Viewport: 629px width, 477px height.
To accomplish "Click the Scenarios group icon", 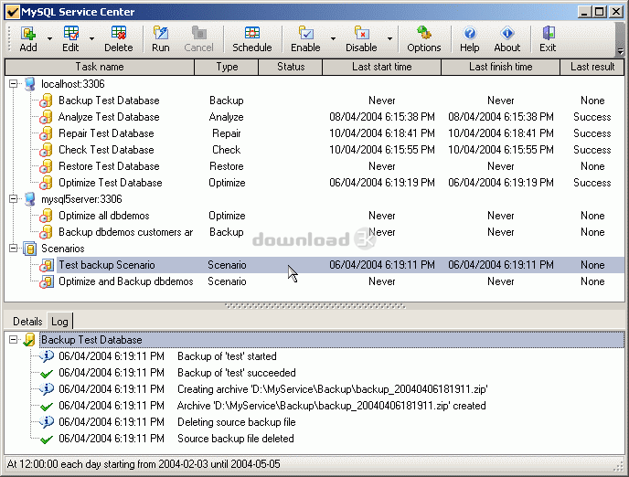I will (29, 249).
